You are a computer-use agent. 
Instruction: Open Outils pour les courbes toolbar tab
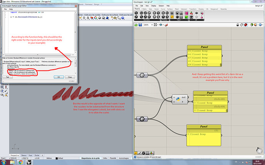92,15
